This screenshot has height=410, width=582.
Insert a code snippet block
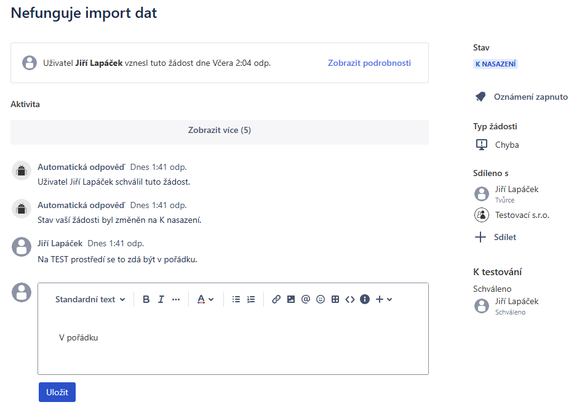350,300
